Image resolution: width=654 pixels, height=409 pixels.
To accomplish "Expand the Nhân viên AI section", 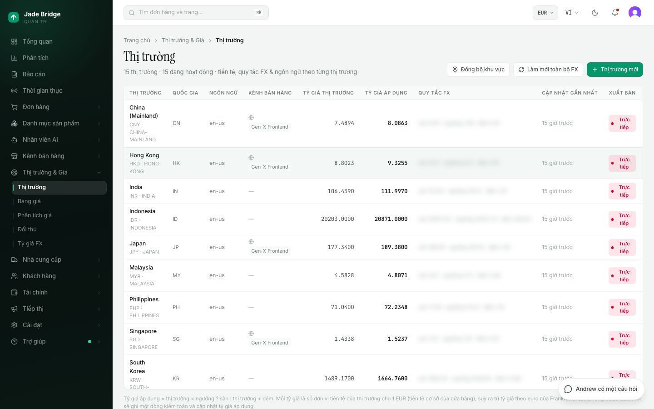I will coord(56,140).
